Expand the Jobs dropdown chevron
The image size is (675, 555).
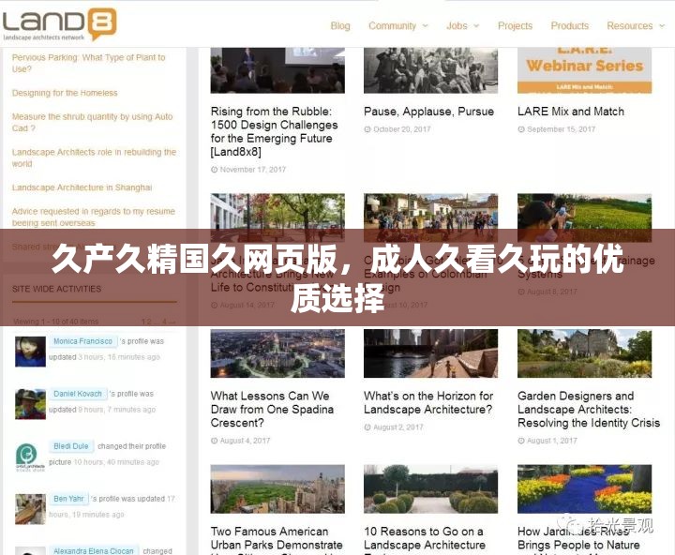476,26
